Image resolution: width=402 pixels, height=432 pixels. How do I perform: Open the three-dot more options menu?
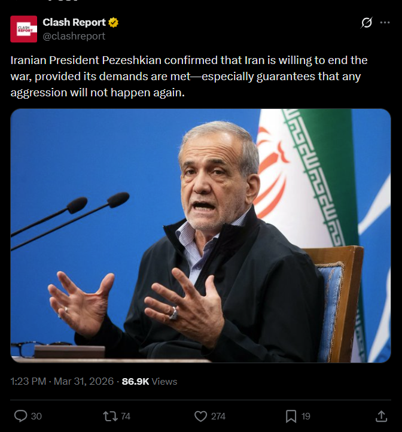(x=385, y=23)
